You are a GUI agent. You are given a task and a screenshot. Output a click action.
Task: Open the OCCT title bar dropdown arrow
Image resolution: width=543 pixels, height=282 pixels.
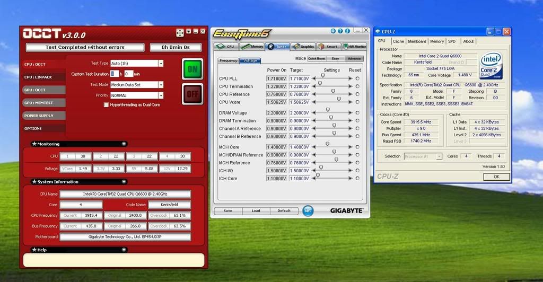point(189,31)
